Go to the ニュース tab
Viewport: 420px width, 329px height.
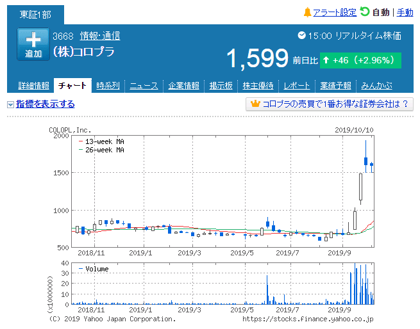click(144, 86)
